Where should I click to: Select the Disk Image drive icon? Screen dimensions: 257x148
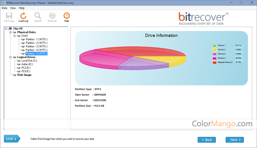(14, 75)
